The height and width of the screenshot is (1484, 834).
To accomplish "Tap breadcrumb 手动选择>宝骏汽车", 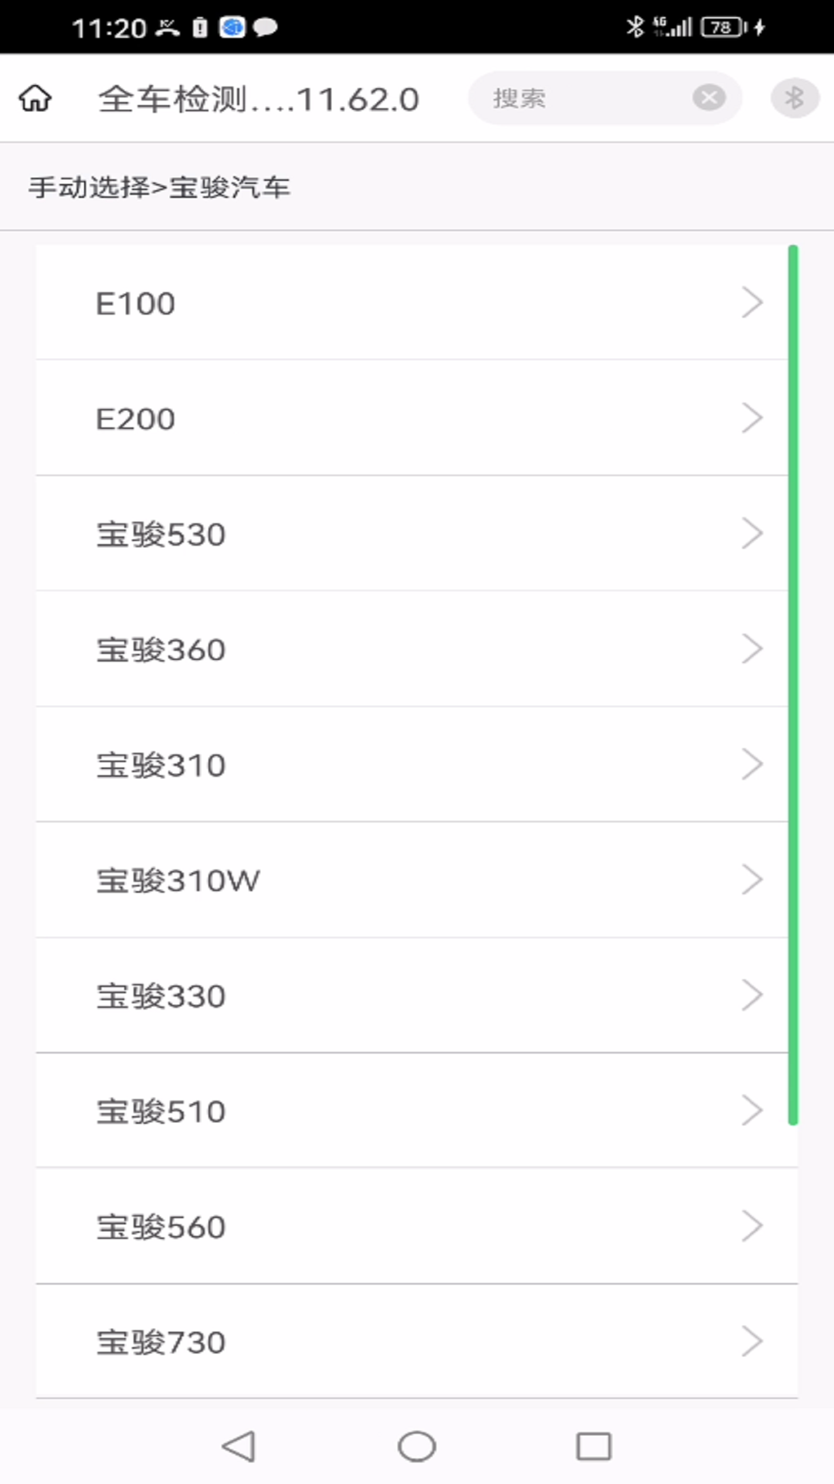I will pyautogui.click(x=159, y=187).
